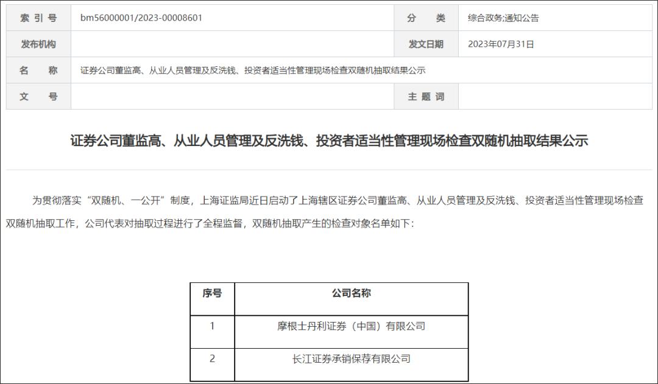Click the paragraph line starting 双随机抽取工作
The image size is (658, 384).
pyautogui.click(x=210, y=223)
